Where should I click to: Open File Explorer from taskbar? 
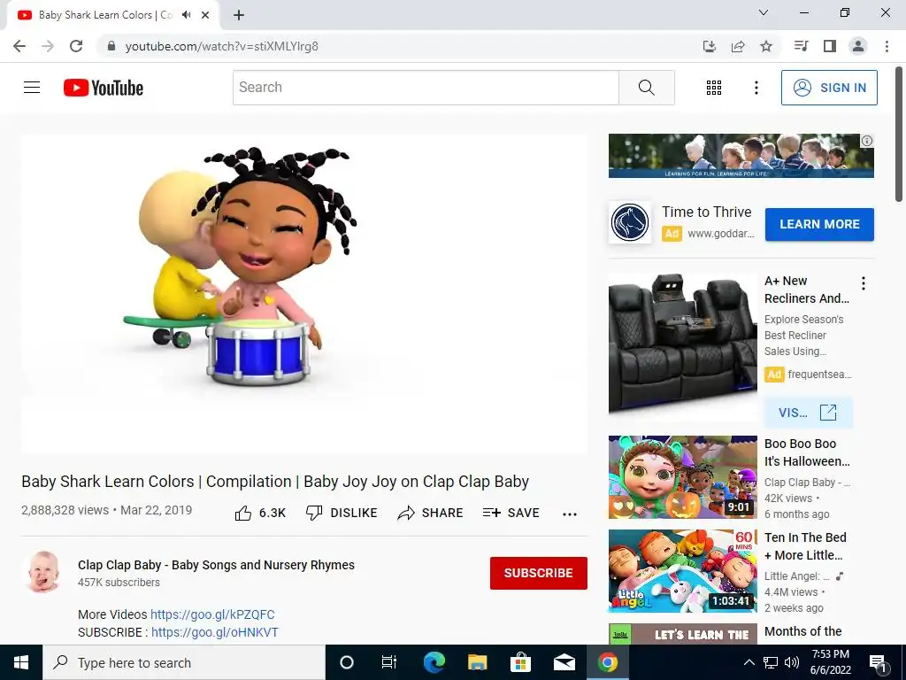click(x=477, y=662)
